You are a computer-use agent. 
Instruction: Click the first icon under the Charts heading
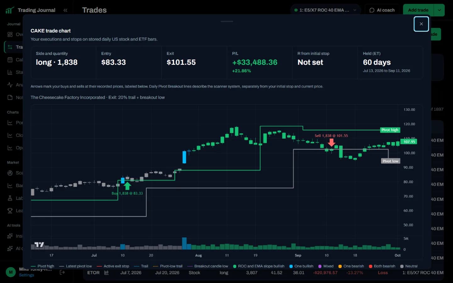click(x=10, y=123)
